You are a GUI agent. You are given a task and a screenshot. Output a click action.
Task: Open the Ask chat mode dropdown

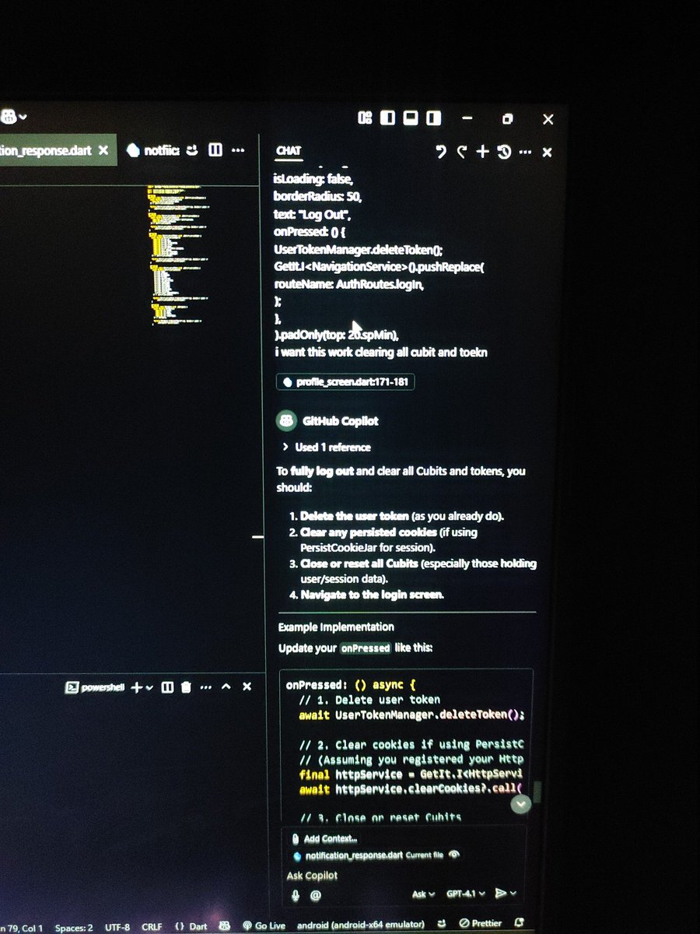(423, 894)
